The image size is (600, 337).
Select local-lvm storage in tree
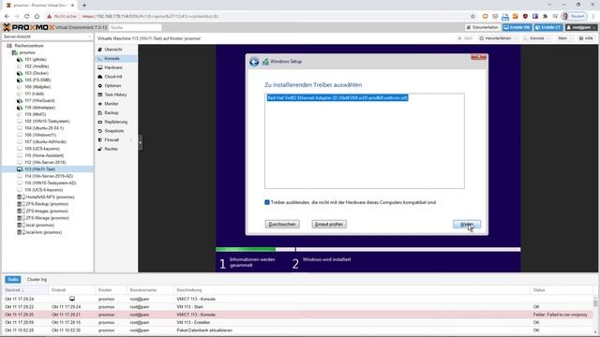(x=44, y=232)
